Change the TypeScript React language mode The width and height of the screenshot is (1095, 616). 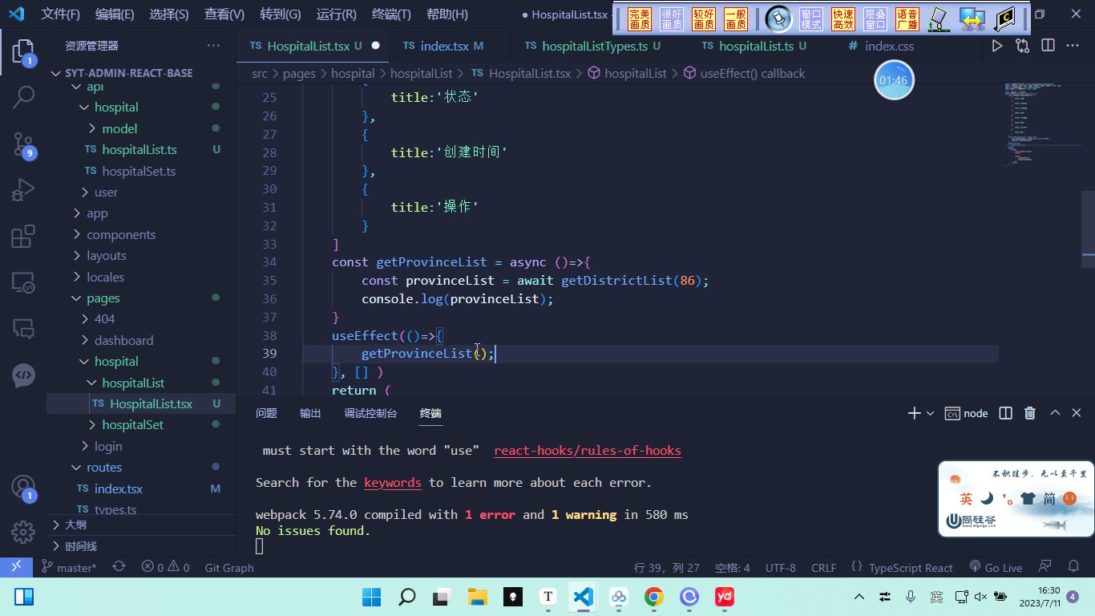(x=911, y=567)
